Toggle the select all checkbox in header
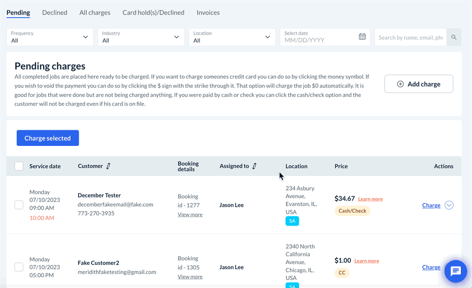The image size is (472, 288). coord(19,166)
